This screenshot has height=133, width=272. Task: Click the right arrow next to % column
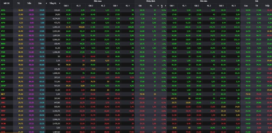166,6
